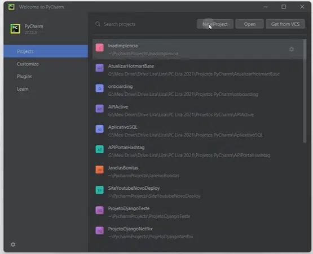Click the Inadimplencia PycharmProjects path text
The width and height of the screenshot is (313, 254).
click(x=143, y=54)
